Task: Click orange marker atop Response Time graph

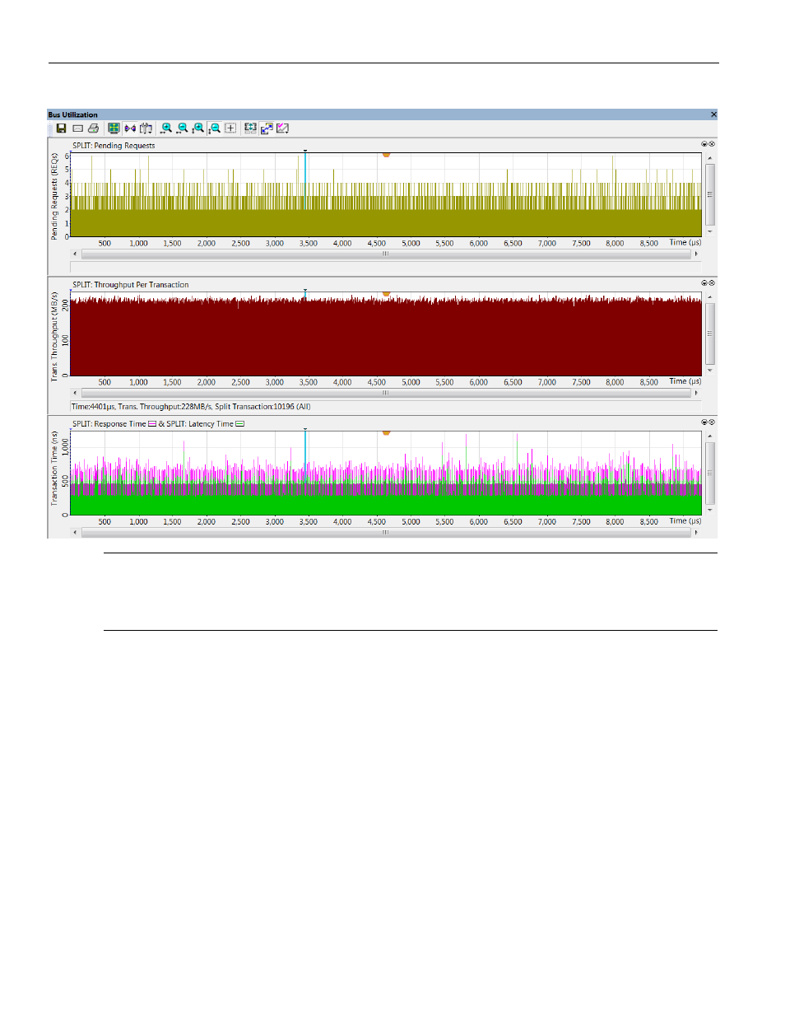Action: coord(386,432)
